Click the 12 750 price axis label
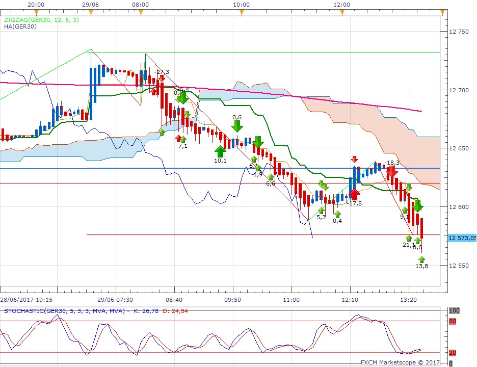Image resolution: width=477 pixels, height=367 pixels. pyautogui.click(x=459, y=32)
